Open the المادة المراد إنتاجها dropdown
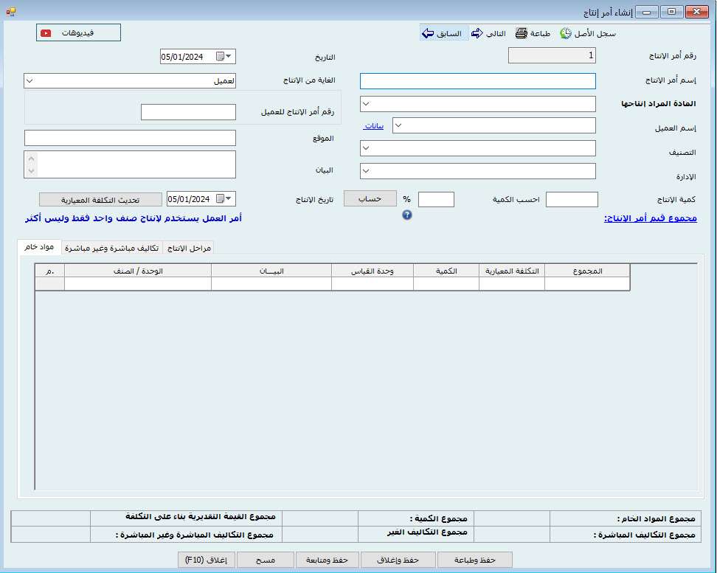Viewport: 717px width, 573px height. pyautogui.click(x=366, y=104)
